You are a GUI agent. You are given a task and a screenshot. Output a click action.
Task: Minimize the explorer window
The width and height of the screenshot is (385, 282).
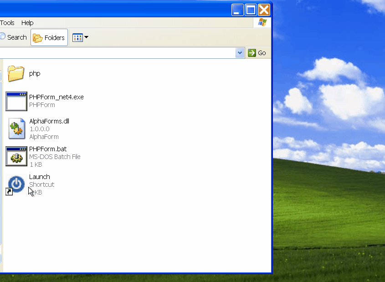coord(237,10)
